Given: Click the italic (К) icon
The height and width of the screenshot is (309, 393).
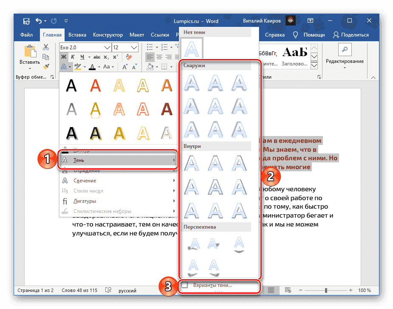Looking at the screenshot, I should [72, 57].
